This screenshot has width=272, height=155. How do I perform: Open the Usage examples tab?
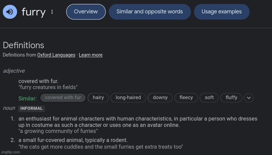click(x=221, y=12)
